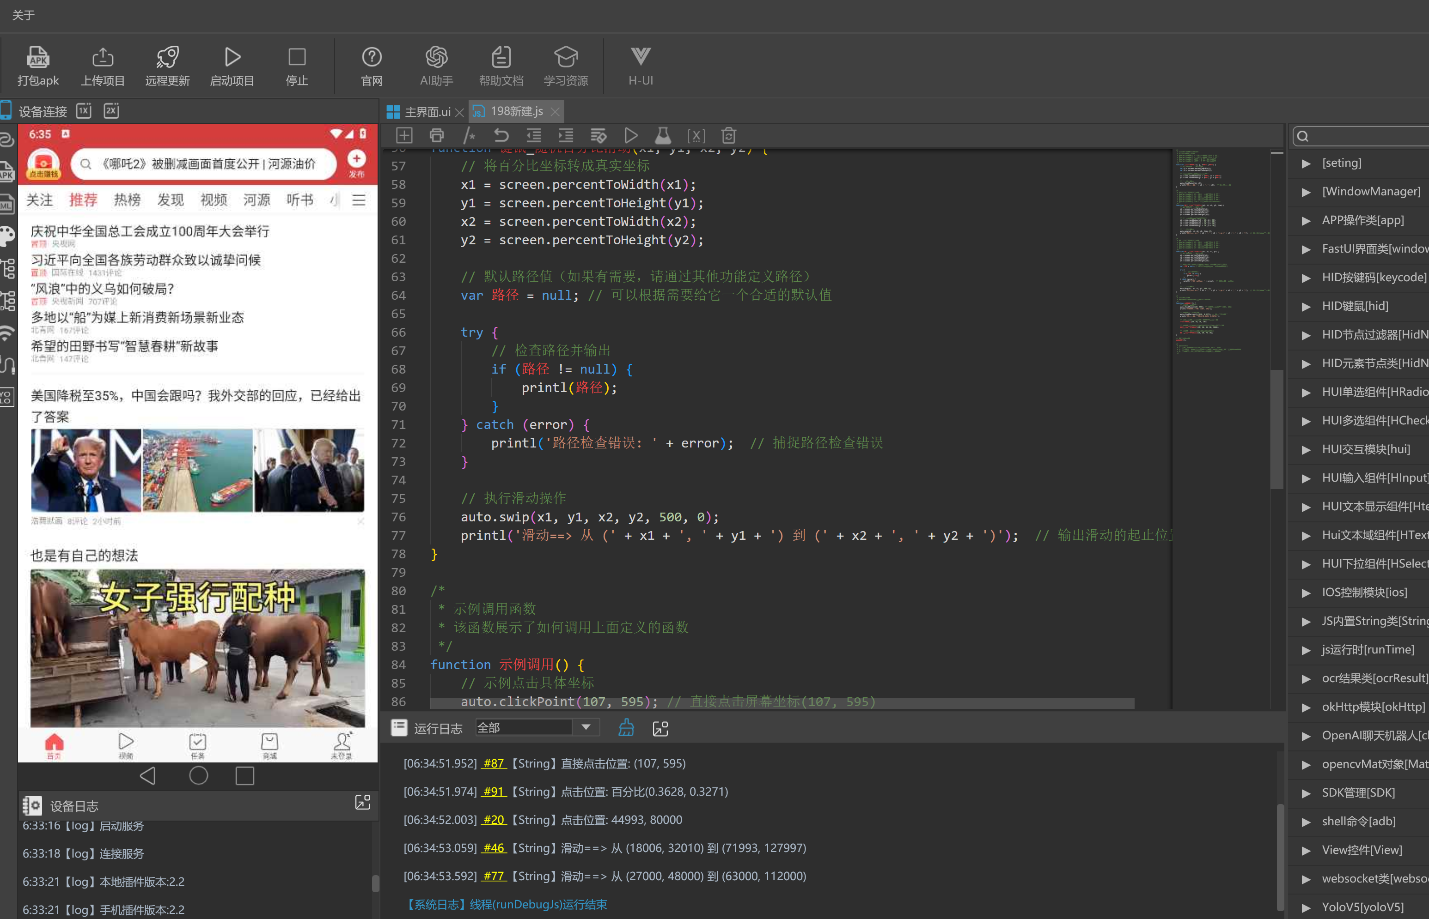The height and width of the screenshot is (919, 1429).
Task: Click the code editor horizontal scrollbar
Action: 782,704
